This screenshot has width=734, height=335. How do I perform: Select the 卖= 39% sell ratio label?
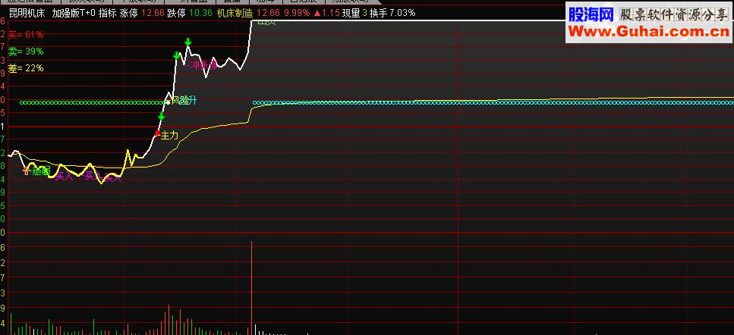pos(27,52)
